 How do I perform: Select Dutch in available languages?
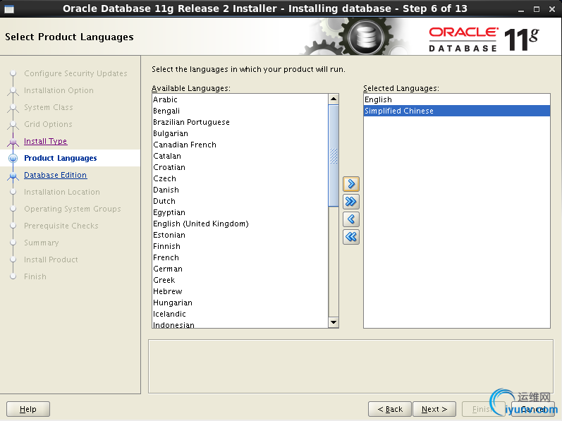(240, 202)
